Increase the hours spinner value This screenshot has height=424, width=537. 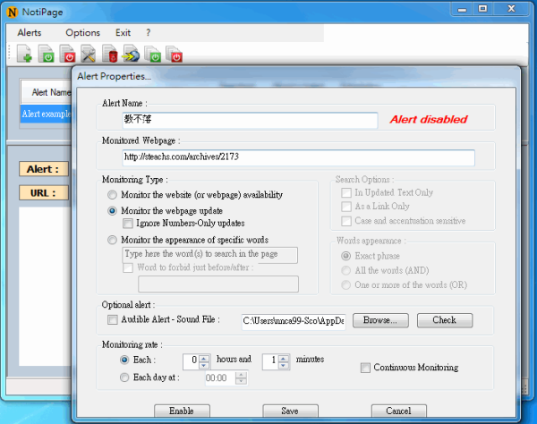point(204,359)
